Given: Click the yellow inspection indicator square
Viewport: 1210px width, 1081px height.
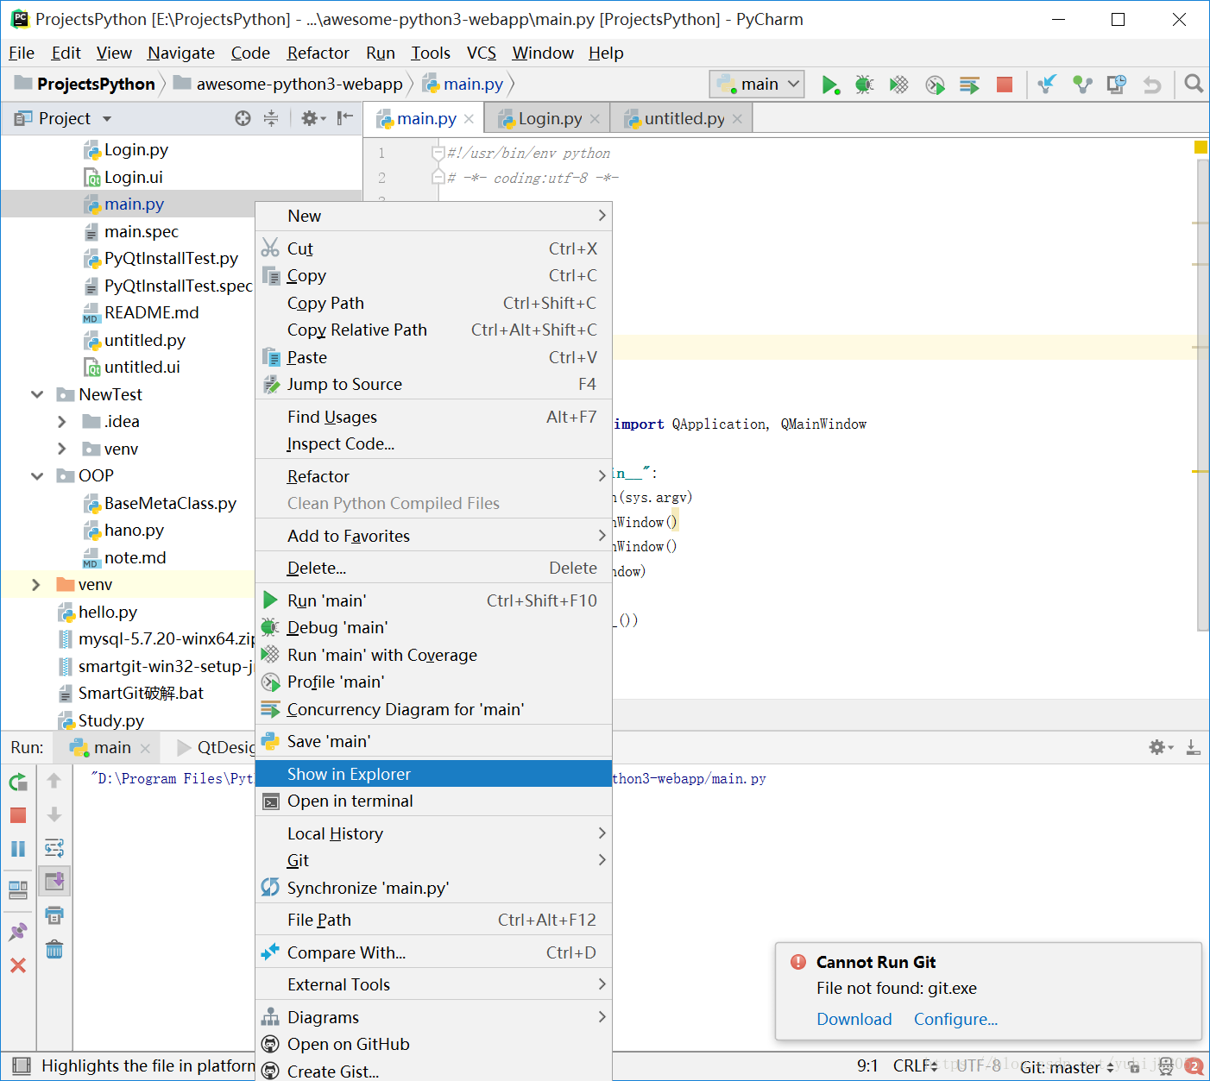Looking at the screenshot, I should click(x=1201, y=148).
